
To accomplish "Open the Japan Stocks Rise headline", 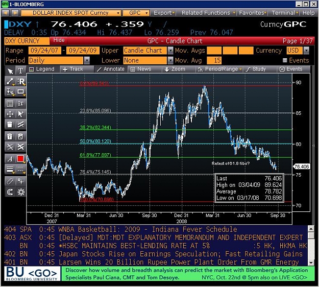I will 156,254.
